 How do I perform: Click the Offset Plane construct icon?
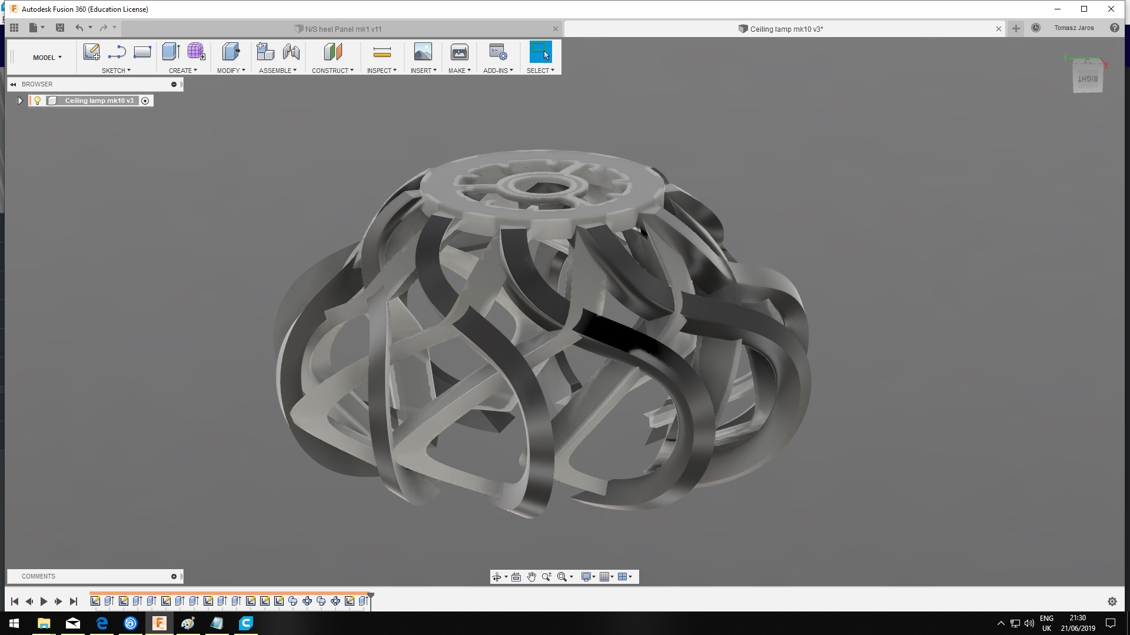pyautogui.click(x=333, y=52)
